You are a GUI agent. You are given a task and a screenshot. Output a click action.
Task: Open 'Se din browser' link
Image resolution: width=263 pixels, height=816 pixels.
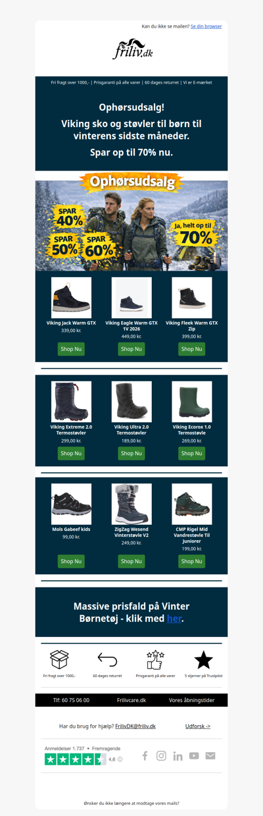pyautogui.click(x=206, y=26)
